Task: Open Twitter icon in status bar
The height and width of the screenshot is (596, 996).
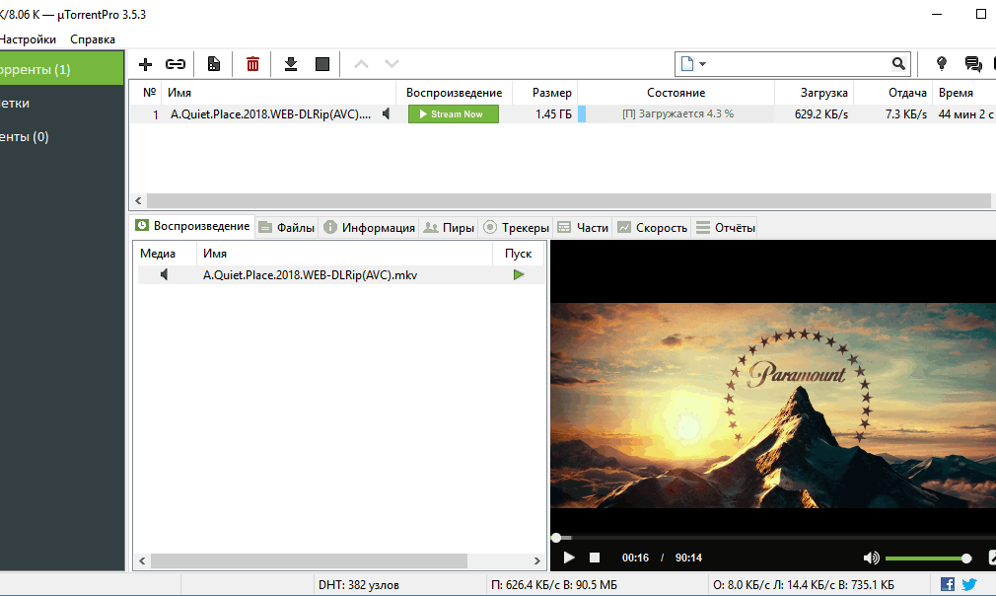Action: coord(969,584)
